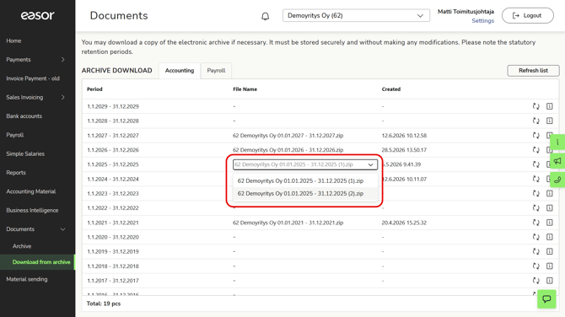This screenshot has height=317, width=565.
Task: Click the Period column header
Action: click(94, 89)
